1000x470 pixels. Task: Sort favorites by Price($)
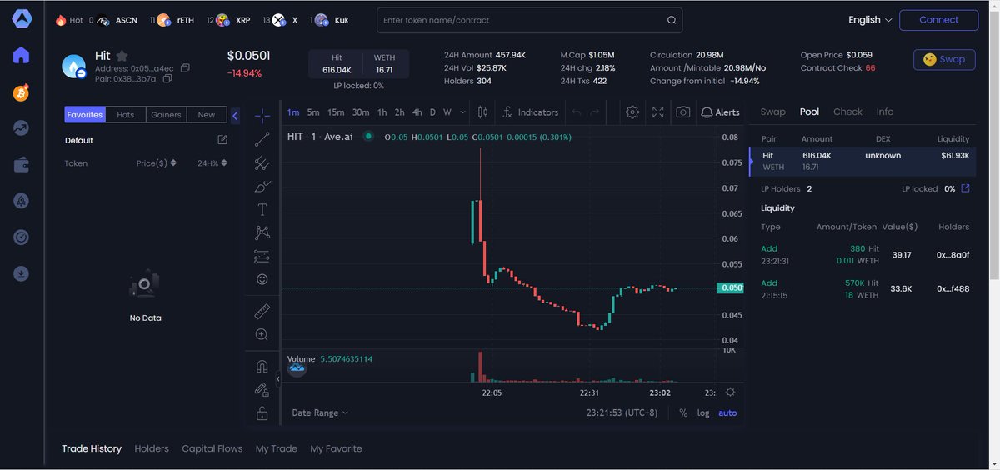156,163
